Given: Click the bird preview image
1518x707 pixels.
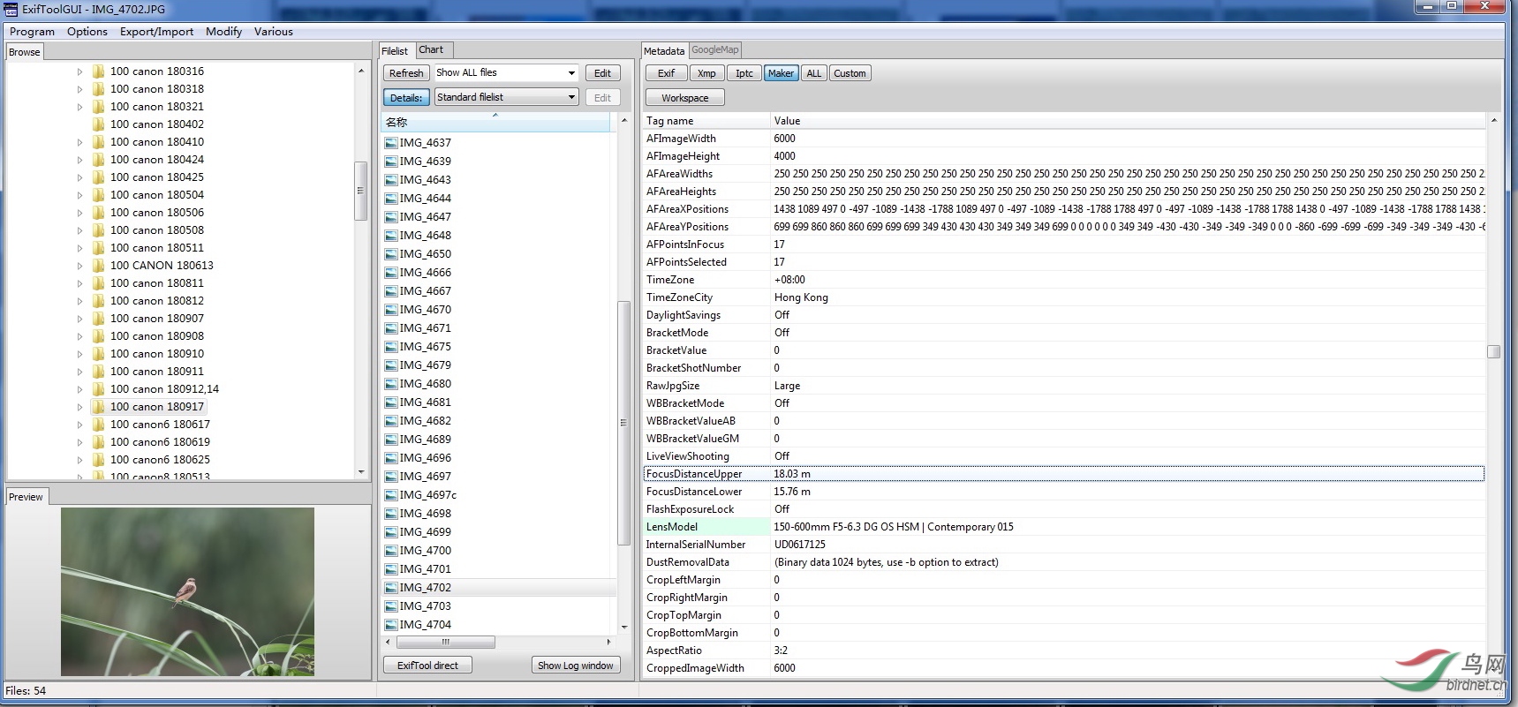Looking at the screenshot, I should click(x=187, y=591).
